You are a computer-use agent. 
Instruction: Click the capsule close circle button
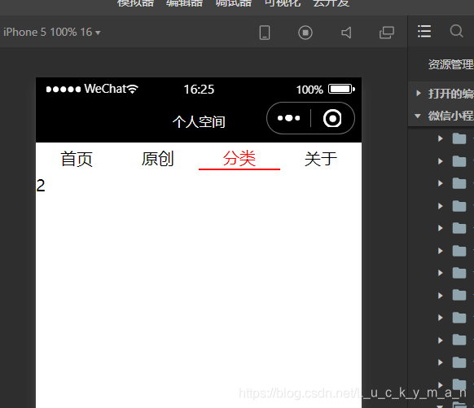coord(332,118)
